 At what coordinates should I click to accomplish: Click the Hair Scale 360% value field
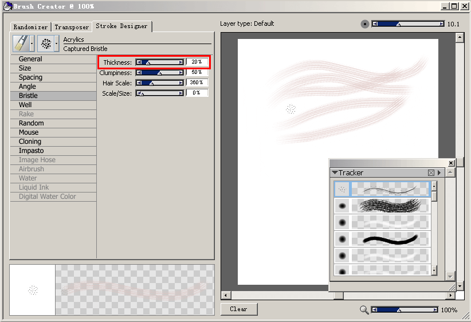point(197,83)
